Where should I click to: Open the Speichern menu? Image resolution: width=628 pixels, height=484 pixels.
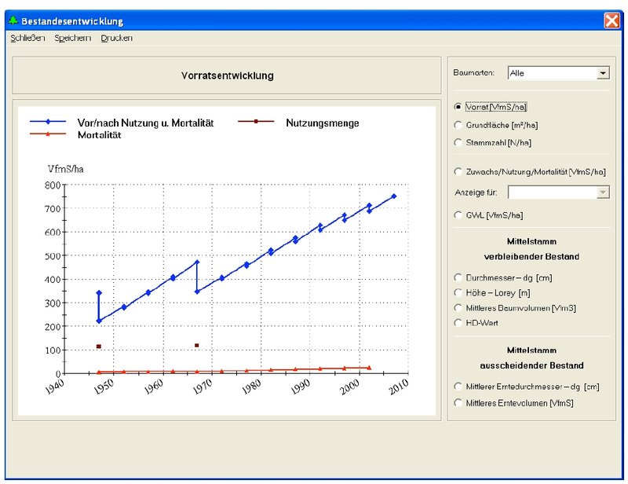[x=73, y=38]
